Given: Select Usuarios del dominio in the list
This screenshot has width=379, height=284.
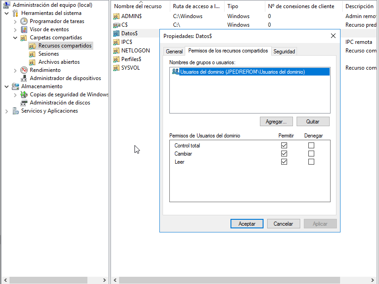Looking at the screenshot, I should click(242, 72).
